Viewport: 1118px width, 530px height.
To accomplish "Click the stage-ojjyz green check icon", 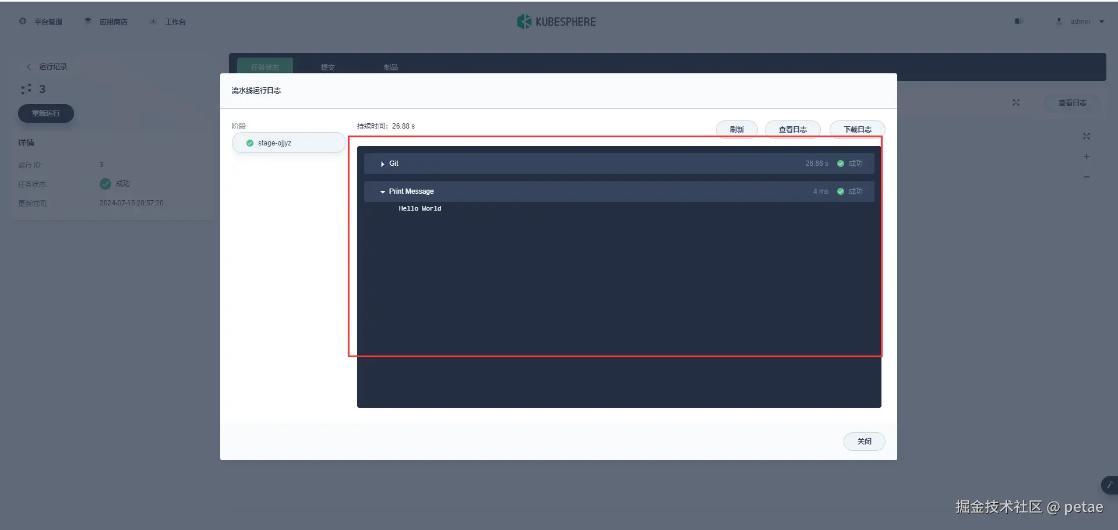I will (250, 143).
